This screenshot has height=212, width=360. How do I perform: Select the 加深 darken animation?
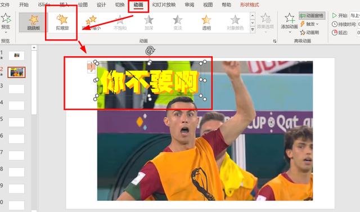point(148,22)
